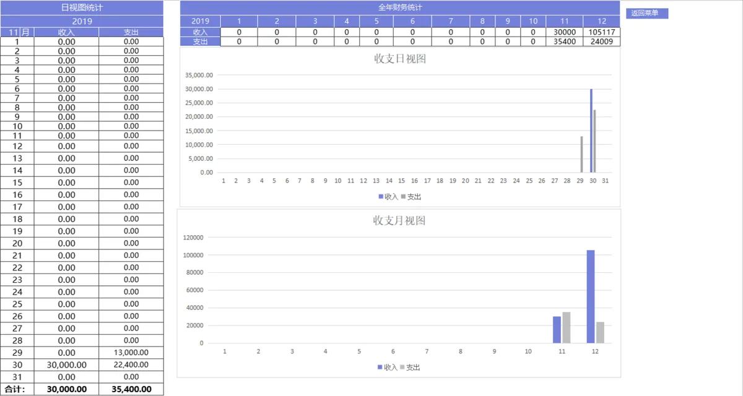Click x-axis label 12 in monthly chart

pyautogui.click(x=595, y=351)
